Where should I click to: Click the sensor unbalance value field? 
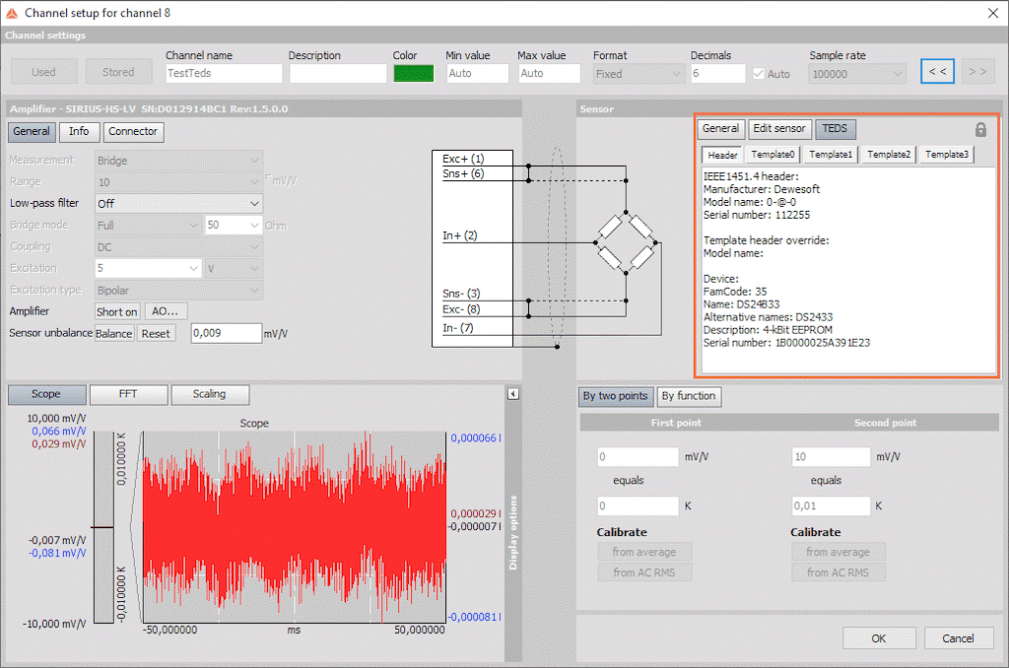click(229, 333)
